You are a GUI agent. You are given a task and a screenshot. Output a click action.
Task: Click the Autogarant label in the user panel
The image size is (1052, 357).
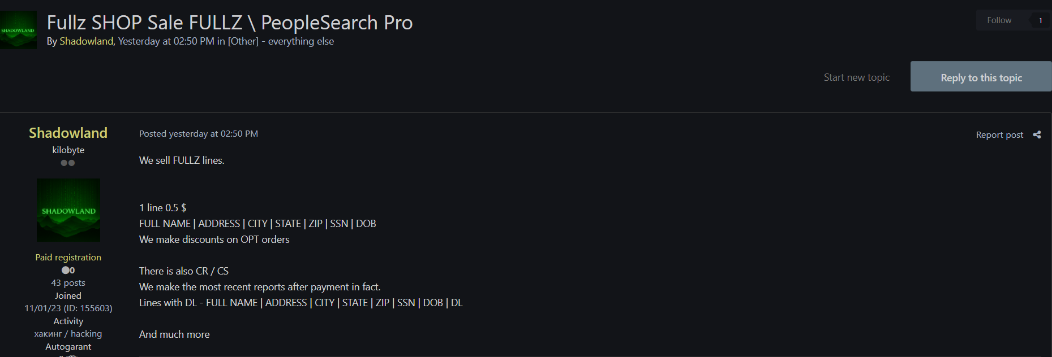click(68, 346)
